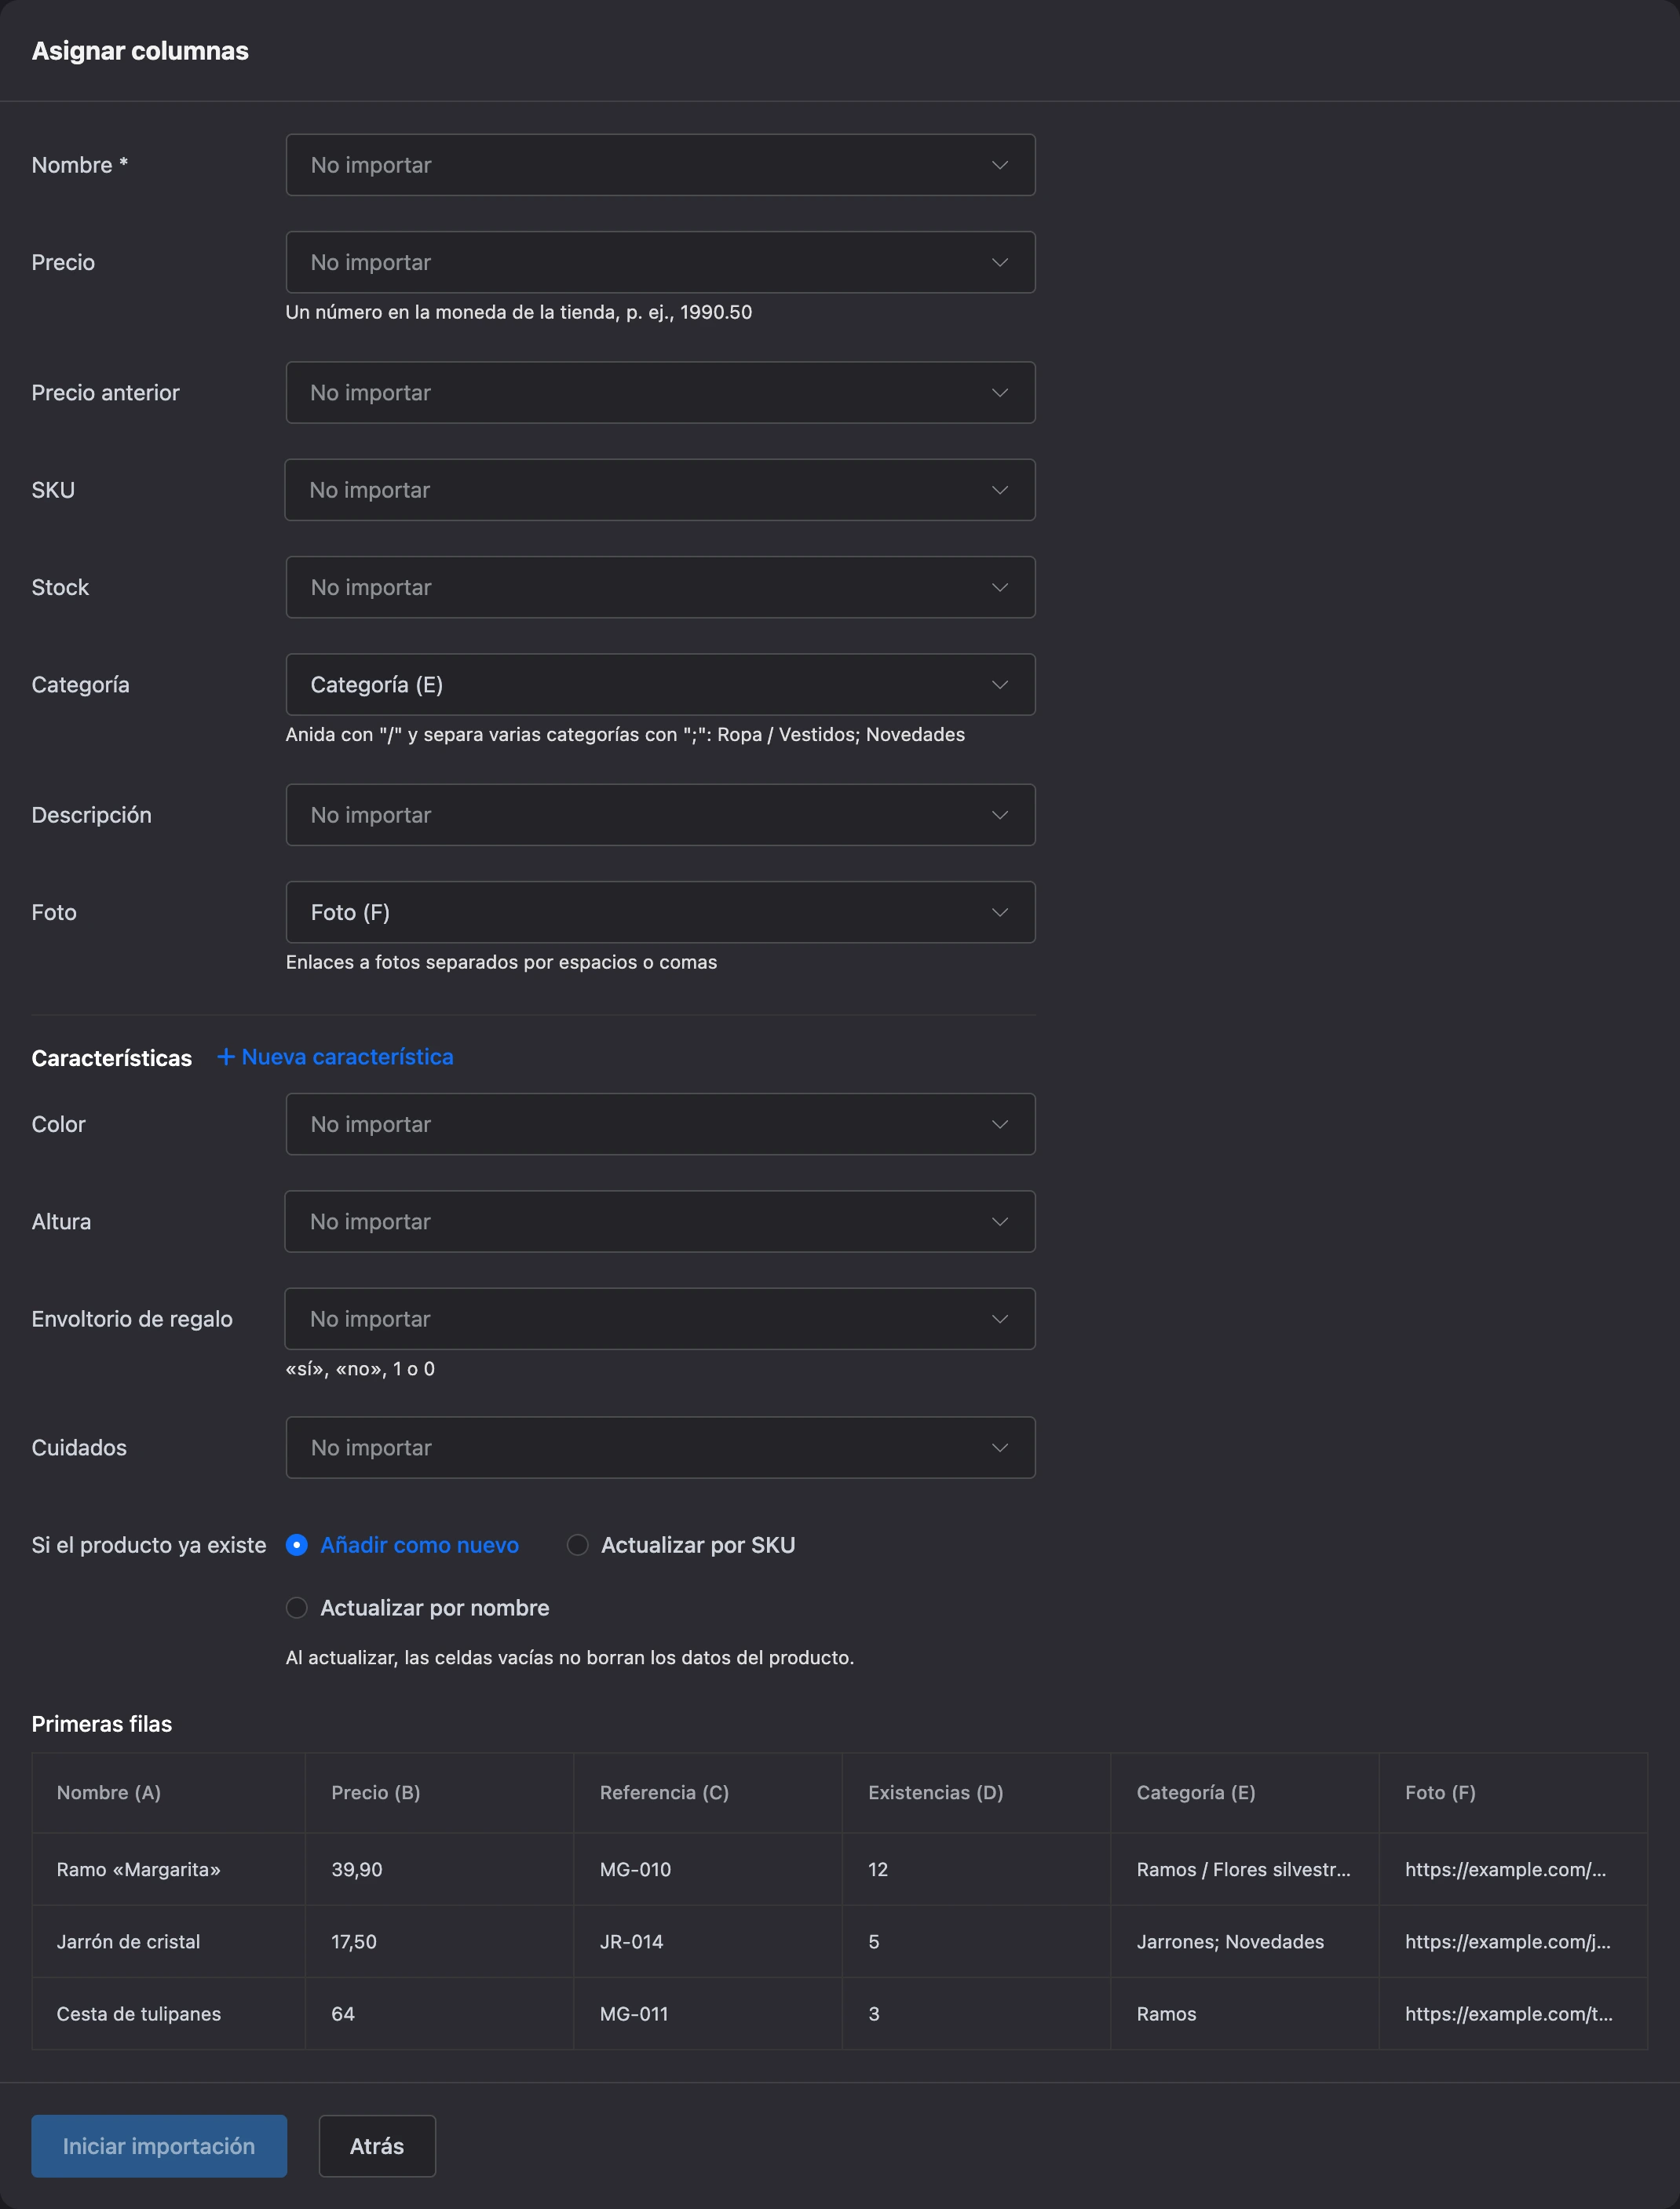Open the Envoltorio de regalo dropdown
This screenshot has height=2209, width=1680.
click(660, 1319)
